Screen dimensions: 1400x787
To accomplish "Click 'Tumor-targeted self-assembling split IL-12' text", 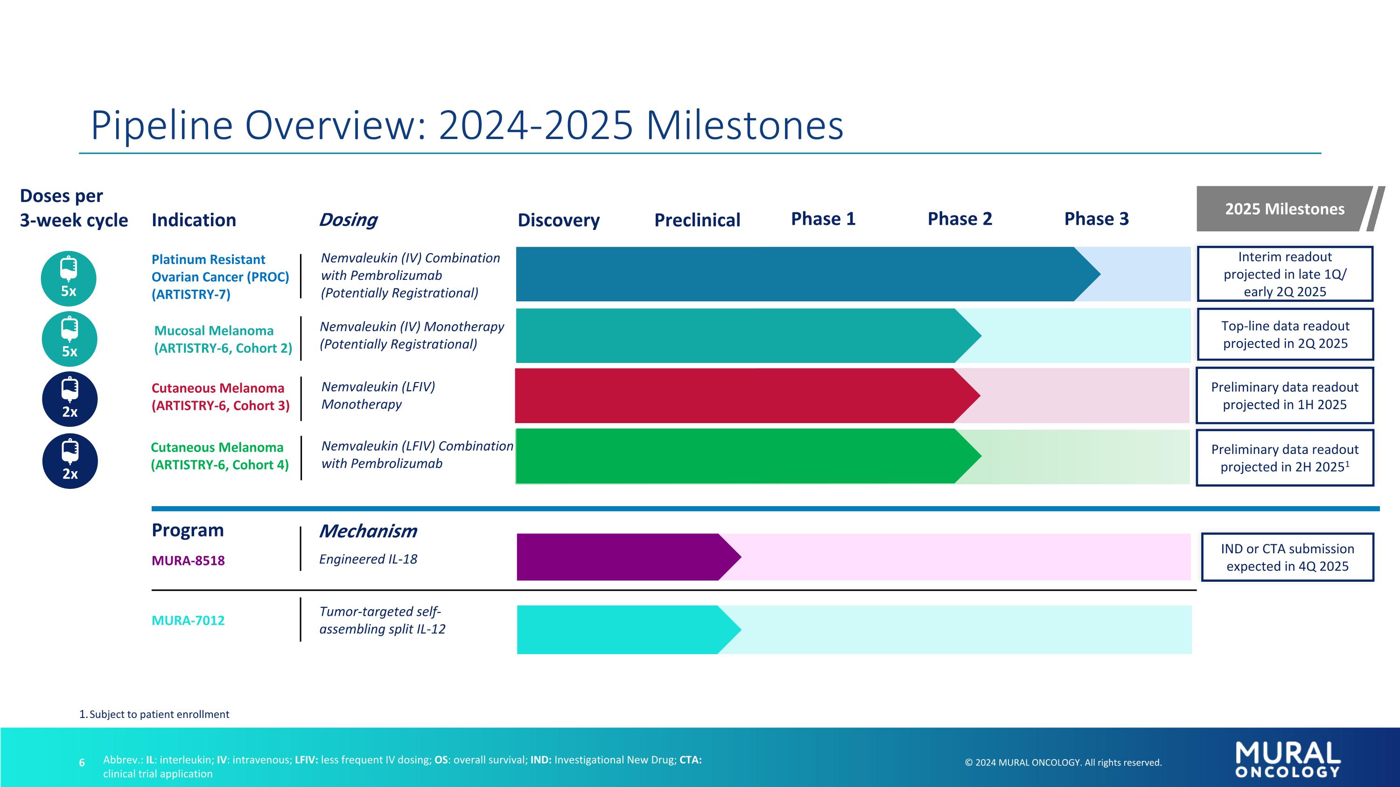I will pyautogui.click(x=382, y=620).
